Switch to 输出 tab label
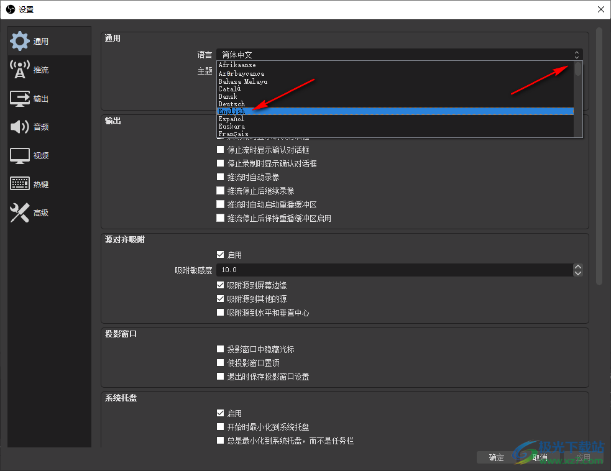This screenshot has width=611, height=471. tap(41, 99)
